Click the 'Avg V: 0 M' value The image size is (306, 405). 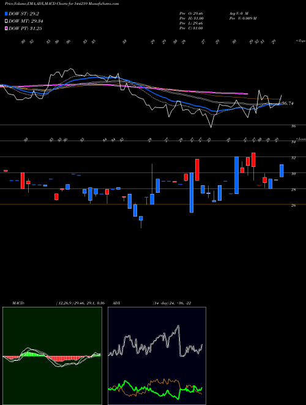(x=238, y=13)
